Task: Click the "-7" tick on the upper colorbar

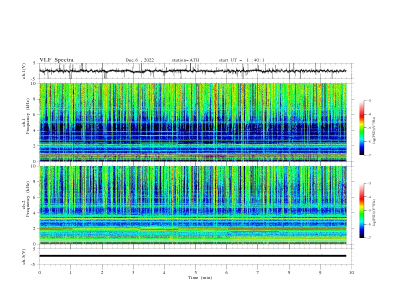Action: coord(369,155)
